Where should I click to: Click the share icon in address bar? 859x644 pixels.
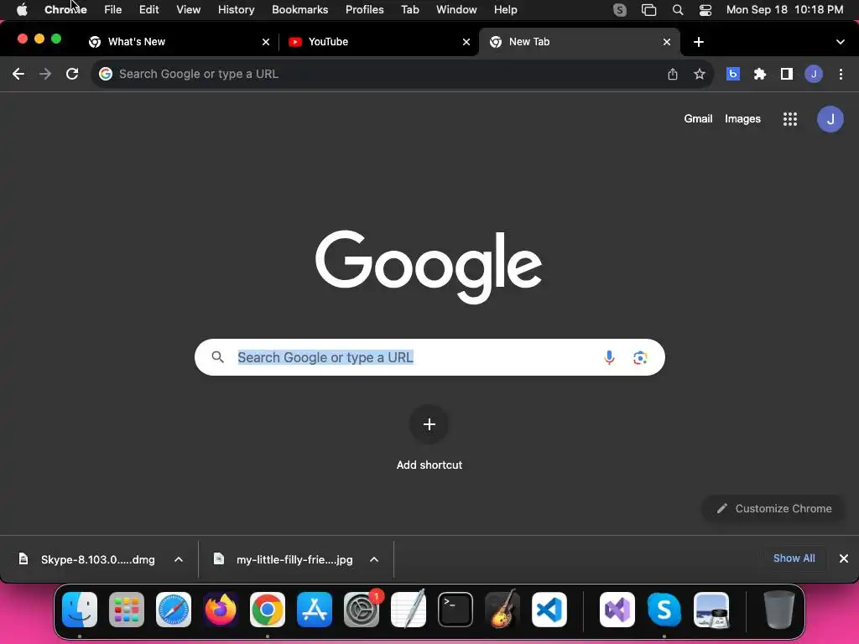click(673, 74)
